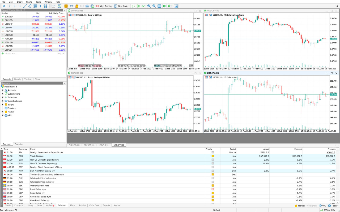Viewport: 340px width, 212px height.
Task: Click 'click to add...' symbol field
Action: (x=11, y=54)
